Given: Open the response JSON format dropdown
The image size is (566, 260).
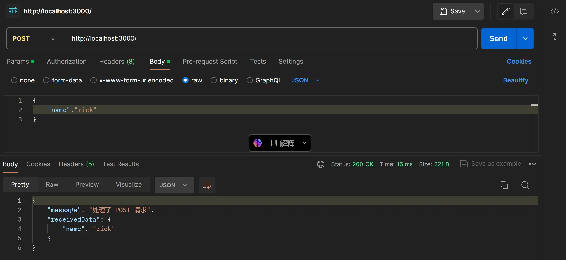Looking at the screenshot, I should tap(174, 185).
